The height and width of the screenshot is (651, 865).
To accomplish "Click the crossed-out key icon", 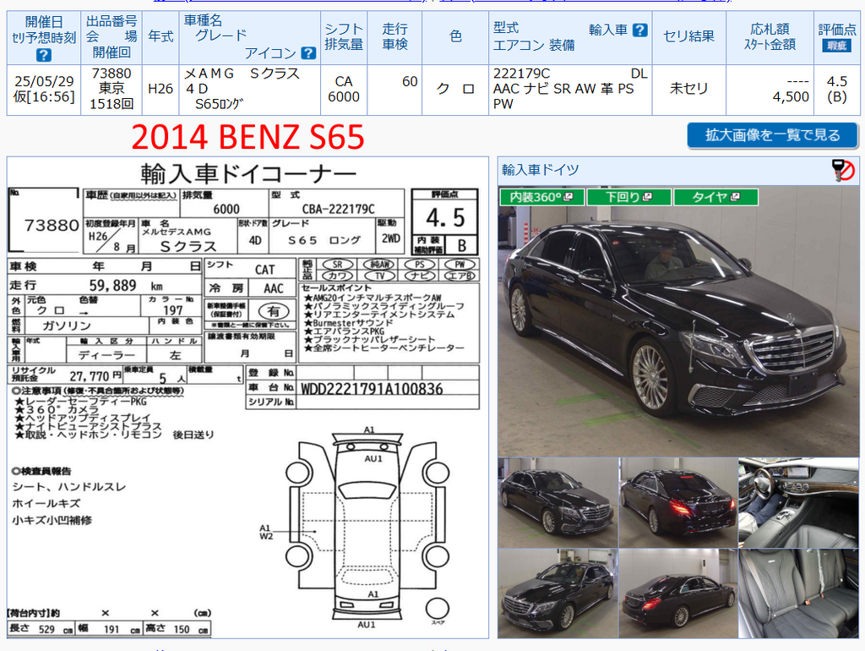I will 844,170.
